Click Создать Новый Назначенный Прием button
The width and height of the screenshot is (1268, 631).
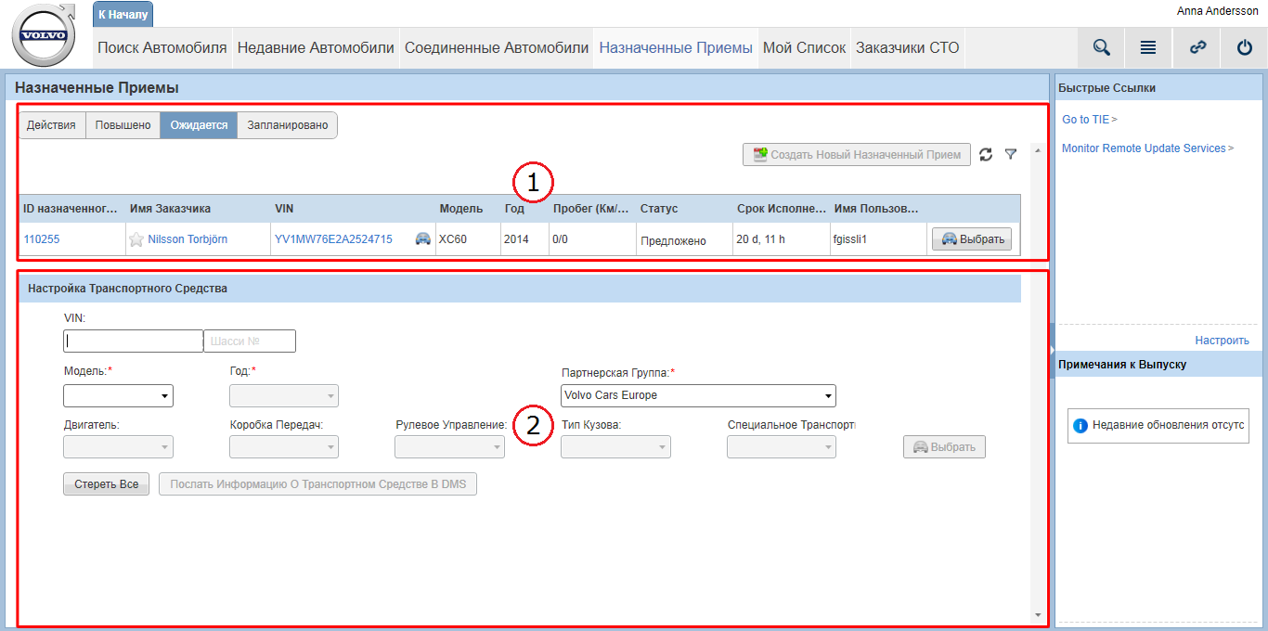click(x=857, y=154)
